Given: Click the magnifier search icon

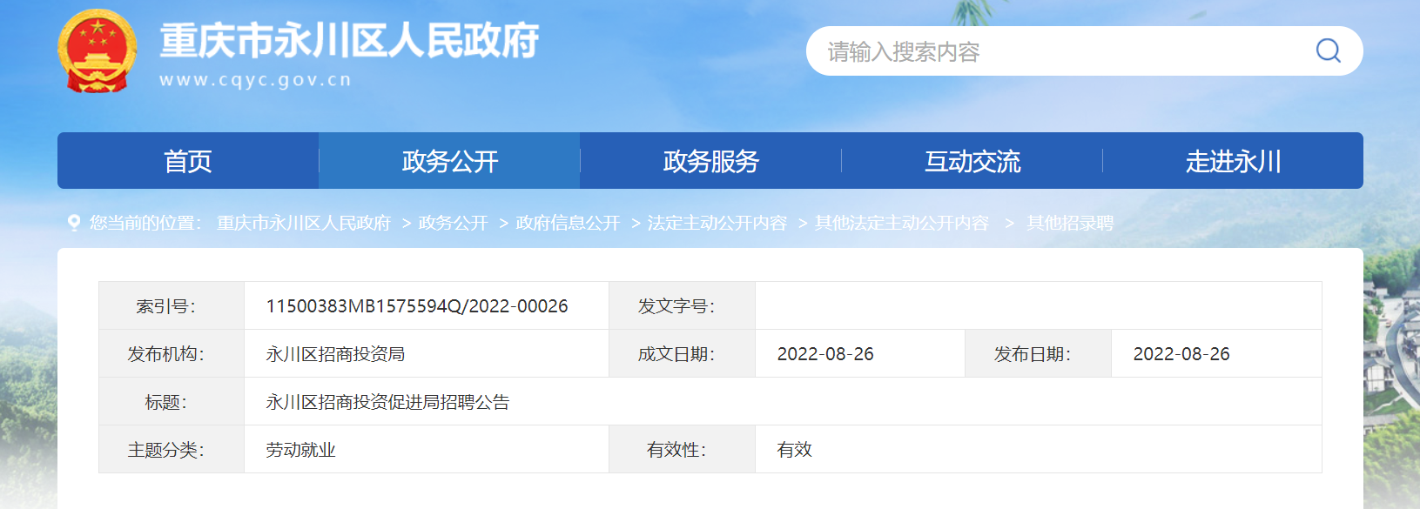Looking at the screenshot, I should coord(1328,50).
